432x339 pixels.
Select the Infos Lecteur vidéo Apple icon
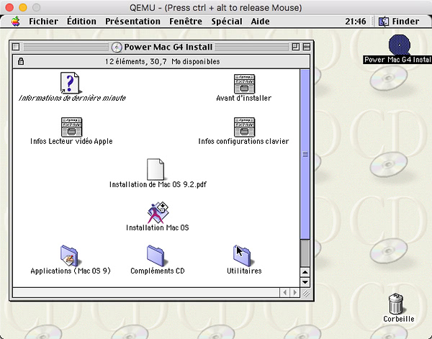tap(71, 127)
